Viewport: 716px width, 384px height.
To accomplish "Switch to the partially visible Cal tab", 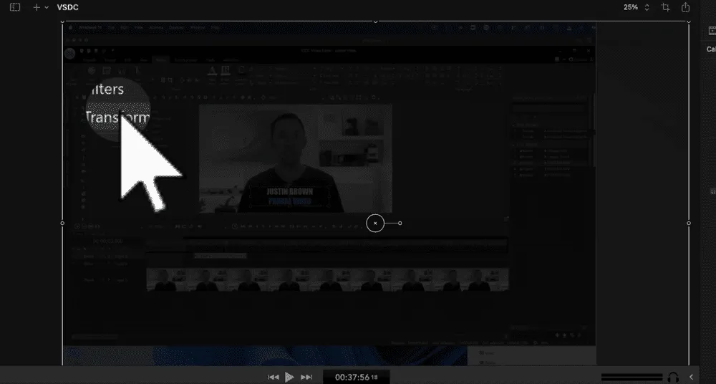I will pos(711,49).
